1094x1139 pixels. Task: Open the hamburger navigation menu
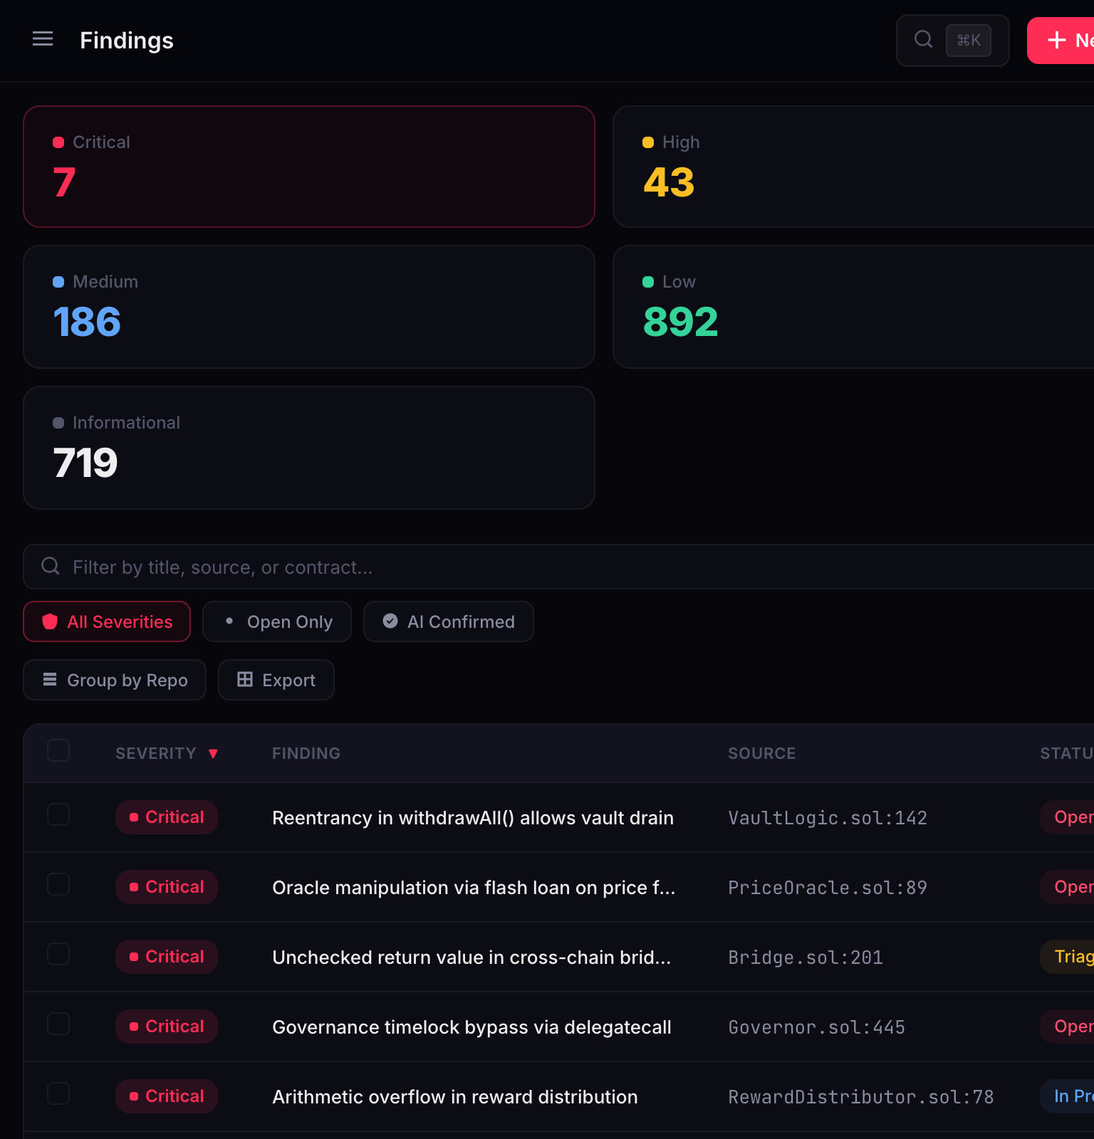point(43,39)
